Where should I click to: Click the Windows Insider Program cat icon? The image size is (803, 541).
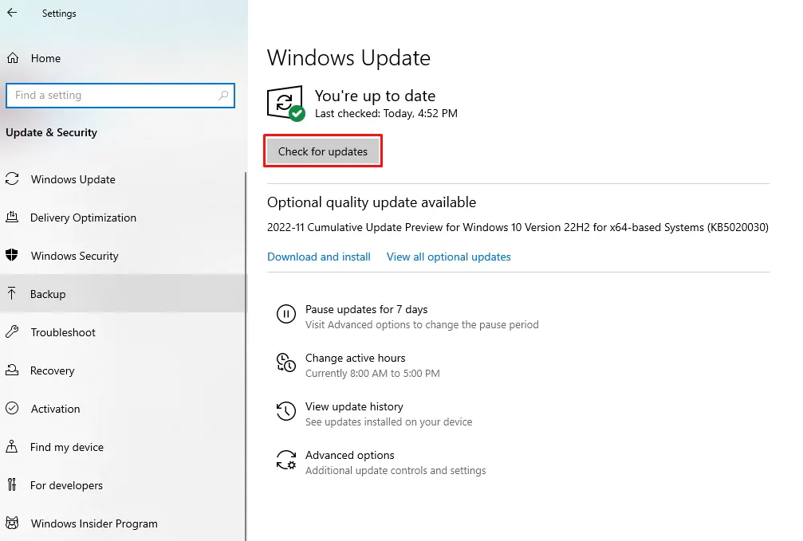point(12,523)
